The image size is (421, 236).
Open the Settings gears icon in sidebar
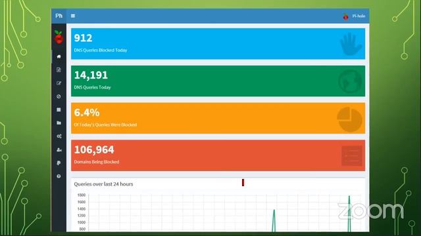coord(59,136)
